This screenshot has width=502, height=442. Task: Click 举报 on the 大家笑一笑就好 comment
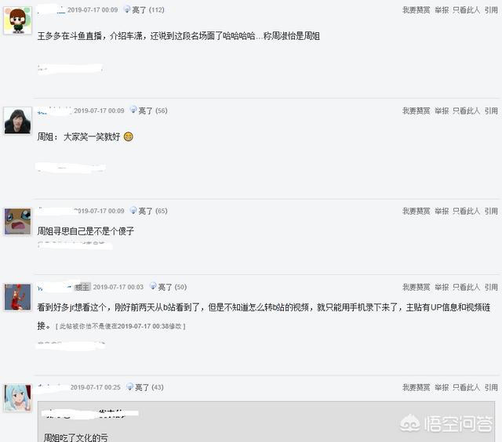442,111
